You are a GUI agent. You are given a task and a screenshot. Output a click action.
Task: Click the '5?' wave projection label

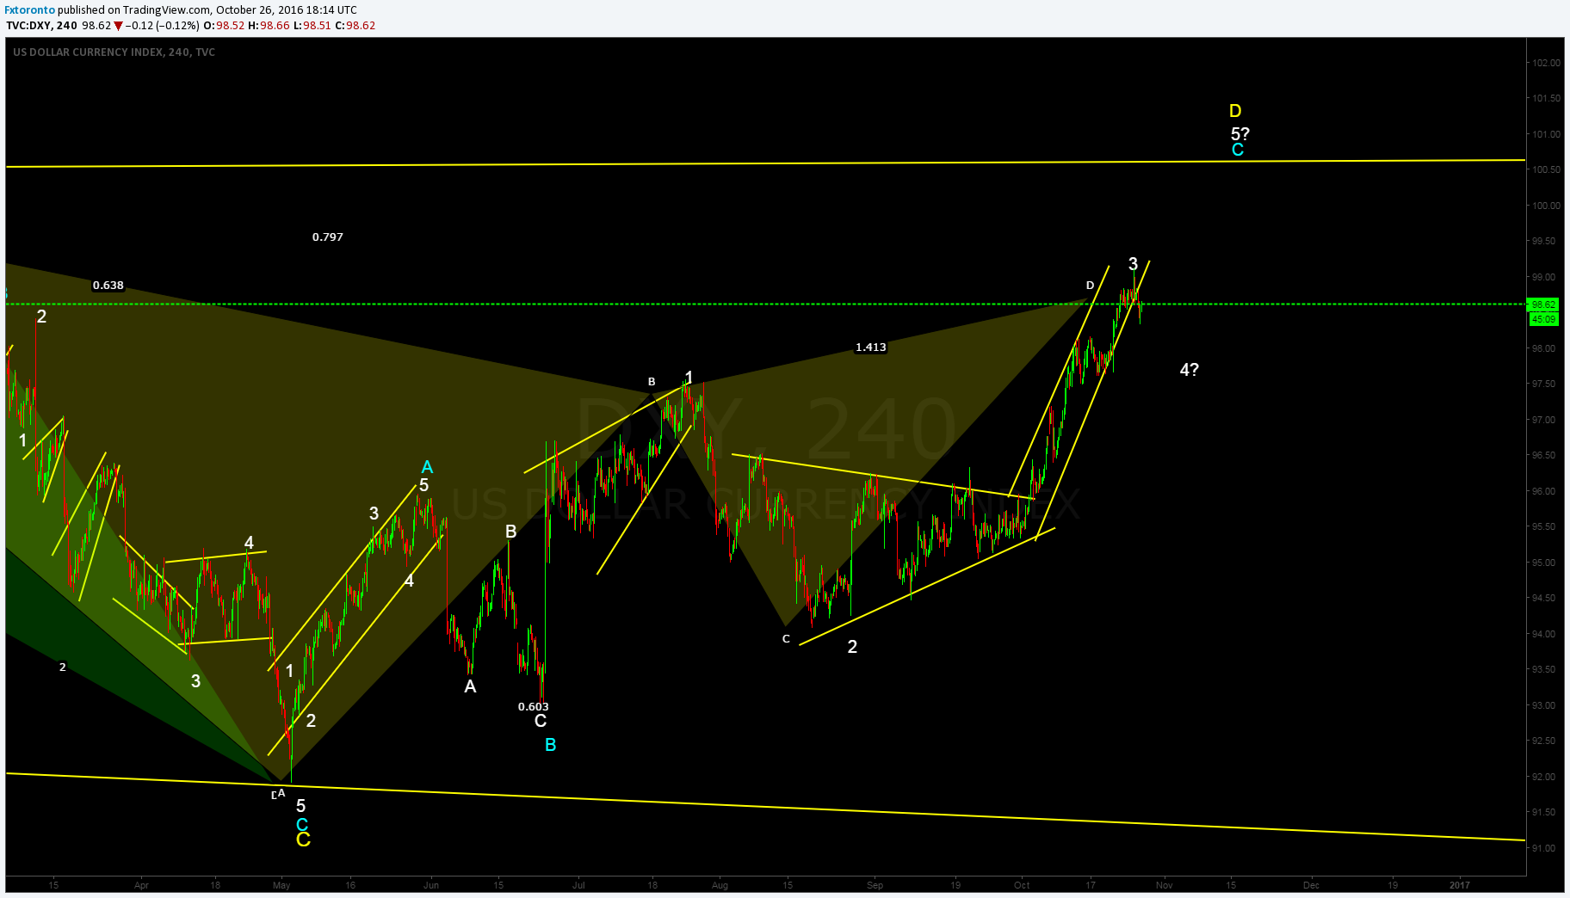(x=1240, y=133)
